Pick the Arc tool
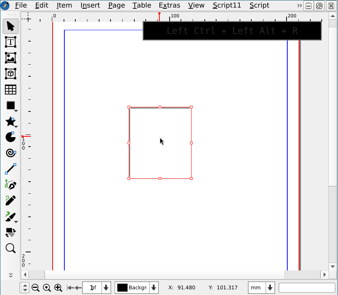 (10, 137)
